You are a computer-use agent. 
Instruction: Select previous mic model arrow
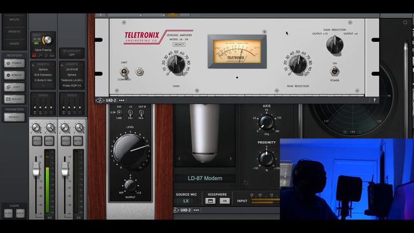click(x=179, y=159)
